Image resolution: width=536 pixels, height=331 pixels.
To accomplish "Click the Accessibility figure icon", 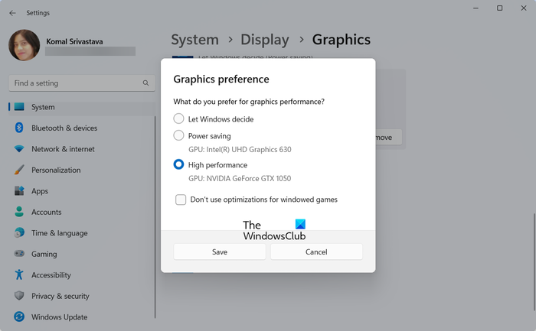I will [19, 275].
